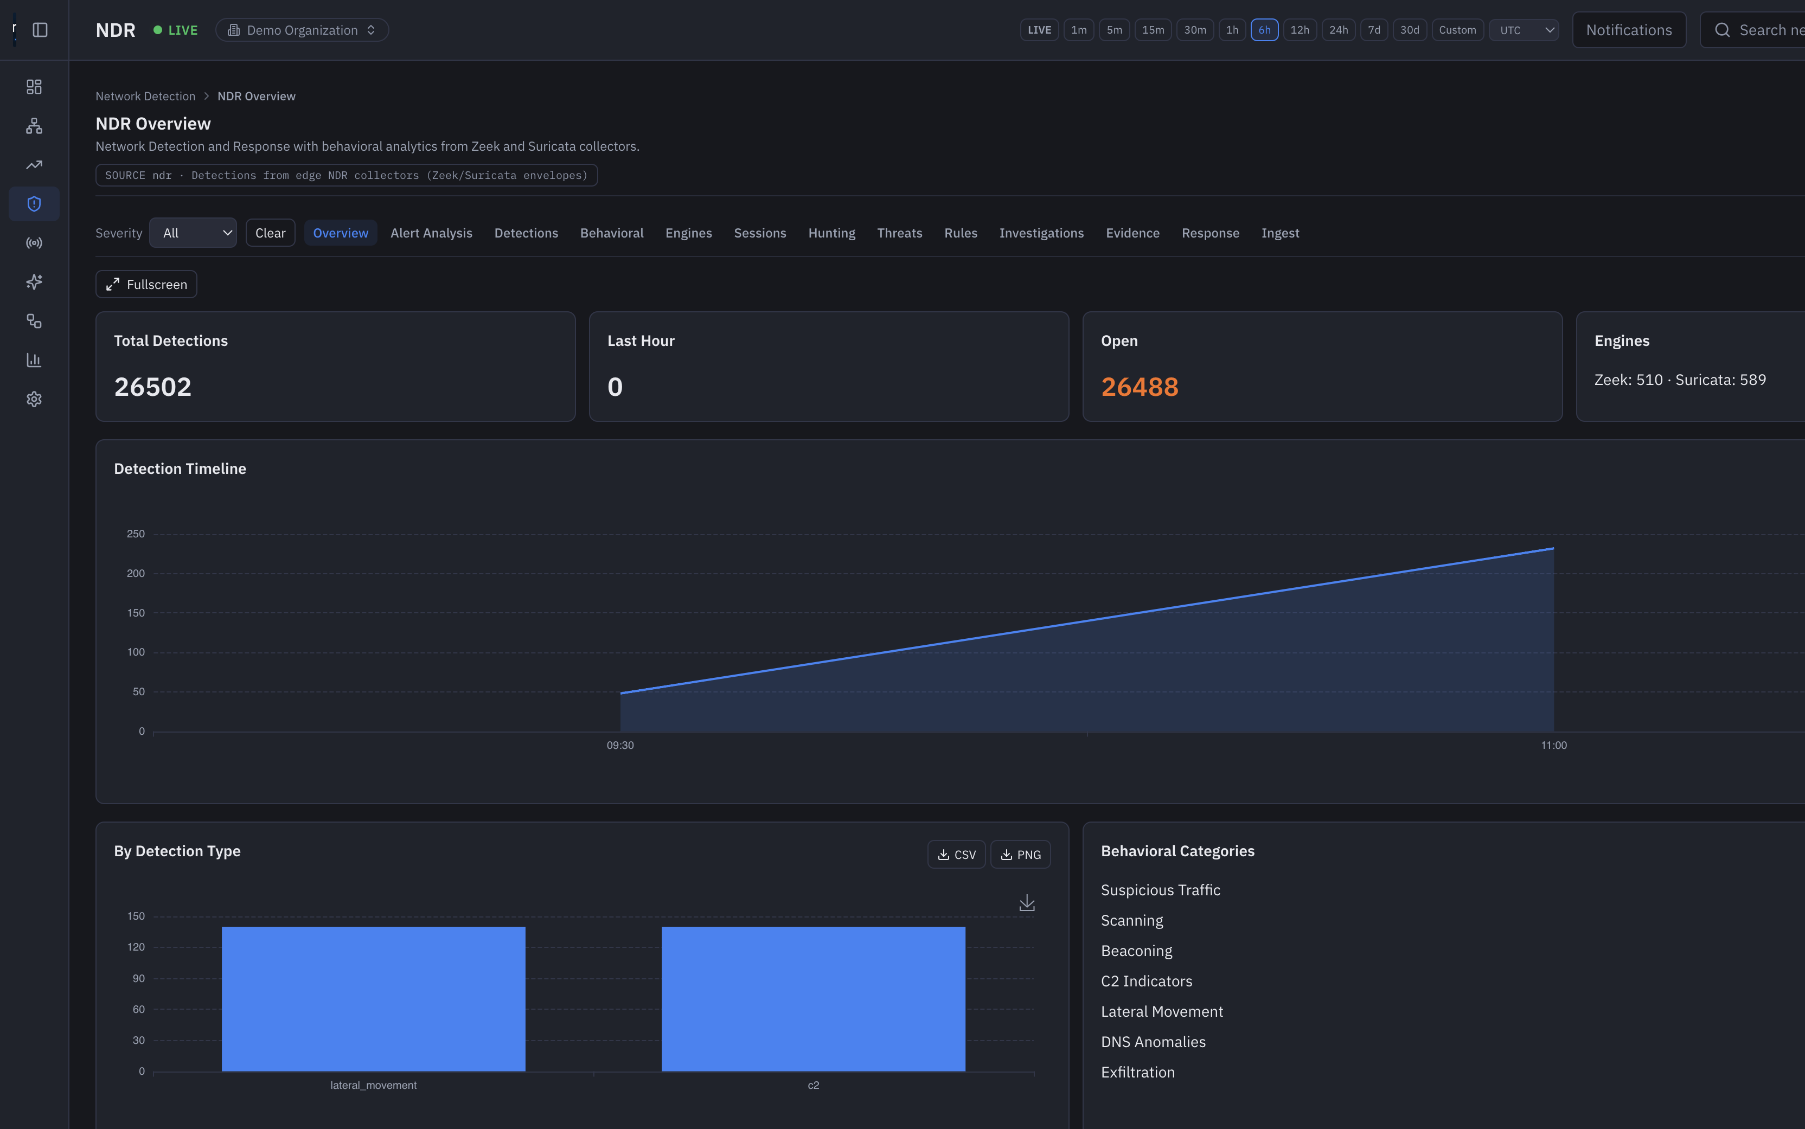Select Suspicious Traffic category
This screenshot has height=1129, width=1805.
[1160, 890]
